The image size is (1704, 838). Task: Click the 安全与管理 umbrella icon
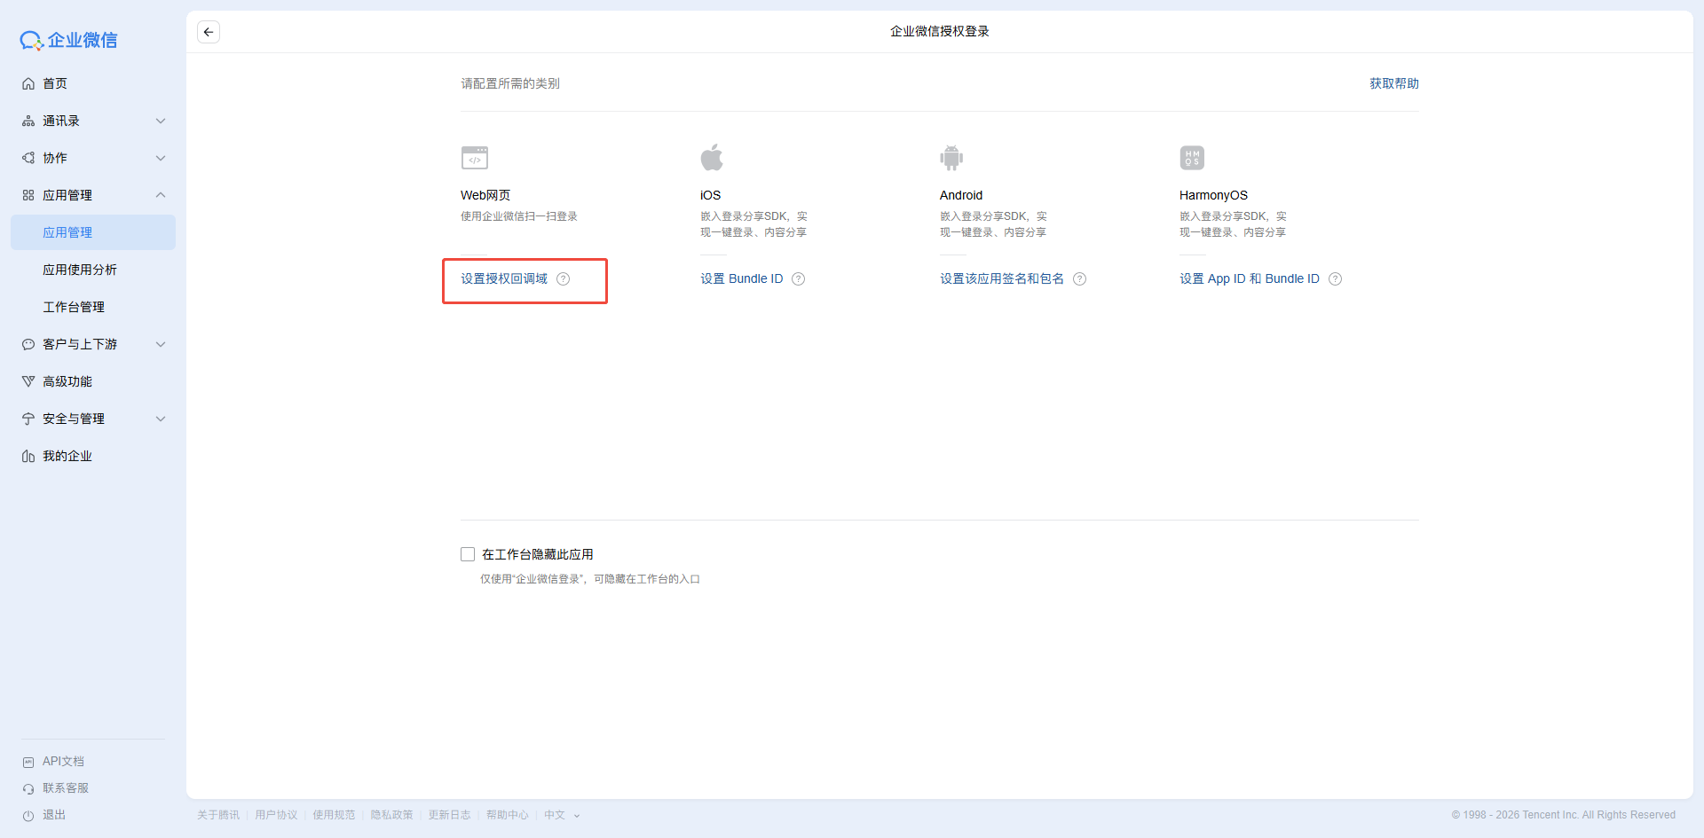pos(28,419)
